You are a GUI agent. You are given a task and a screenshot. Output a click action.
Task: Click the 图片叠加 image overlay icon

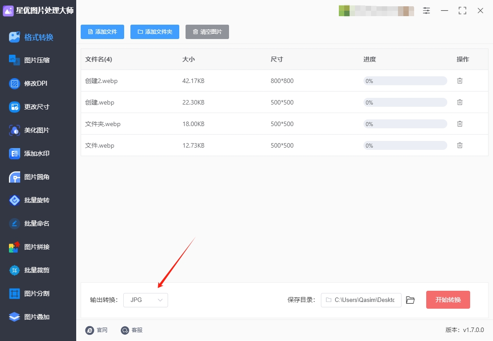pyautogui.click(x=14, y=317)
